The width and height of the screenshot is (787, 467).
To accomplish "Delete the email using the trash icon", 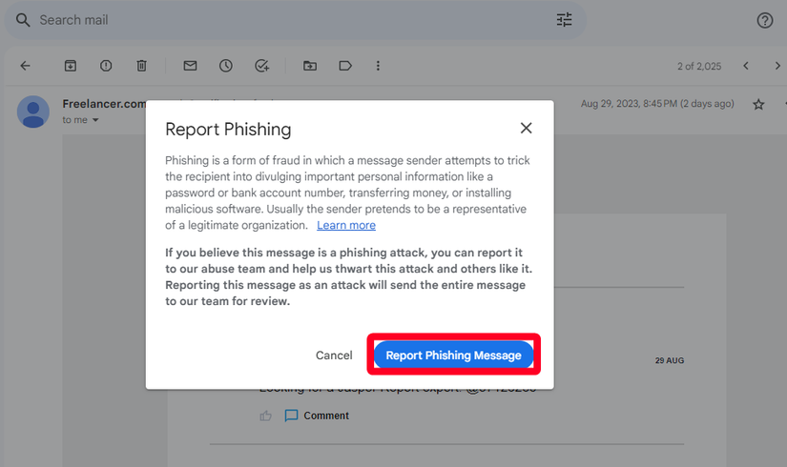I will coord(141,66).
